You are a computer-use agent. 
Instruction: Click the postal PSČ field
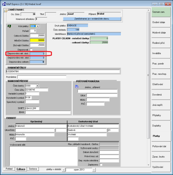pos(96,104)
